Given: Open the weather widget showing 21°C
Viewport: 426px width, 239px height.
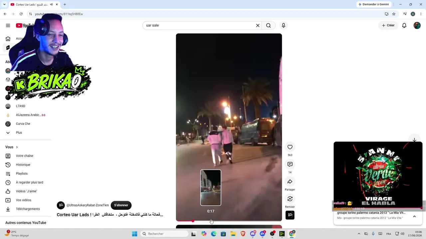Looking at the screenshot, I should pyautogui.click(x=17, y=234).
